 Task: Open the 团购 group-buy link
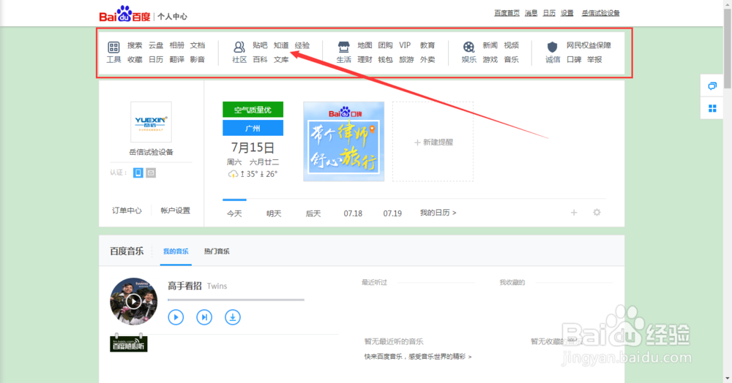tap(385, 45)
